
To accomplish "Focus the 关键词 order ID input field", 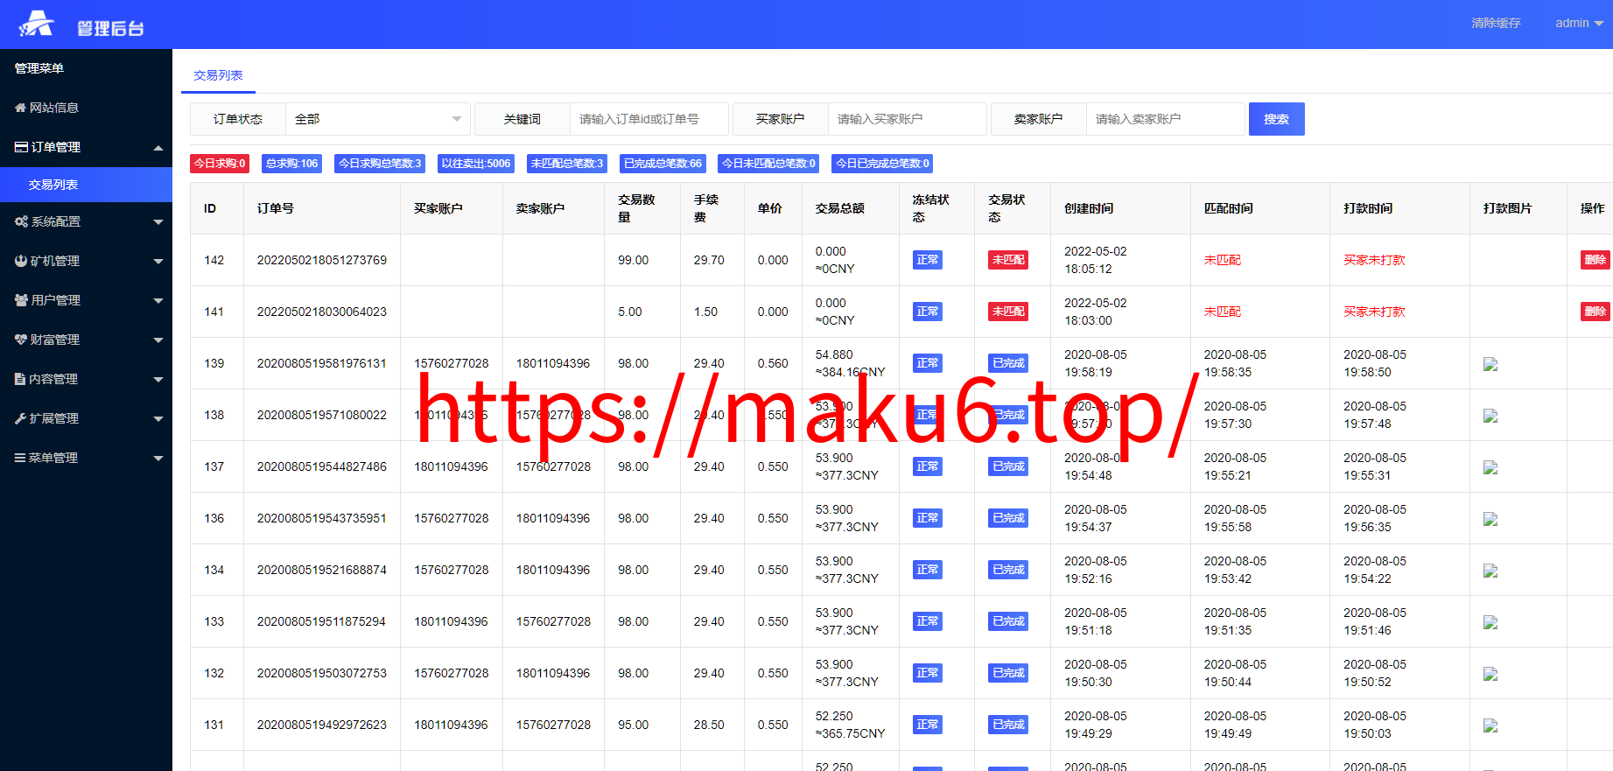I will (649, 119).
